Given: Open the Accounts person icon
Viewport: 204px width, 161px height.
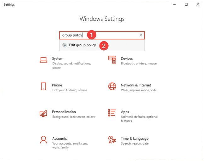Looking at the screenshot, I should coord(43,140).
